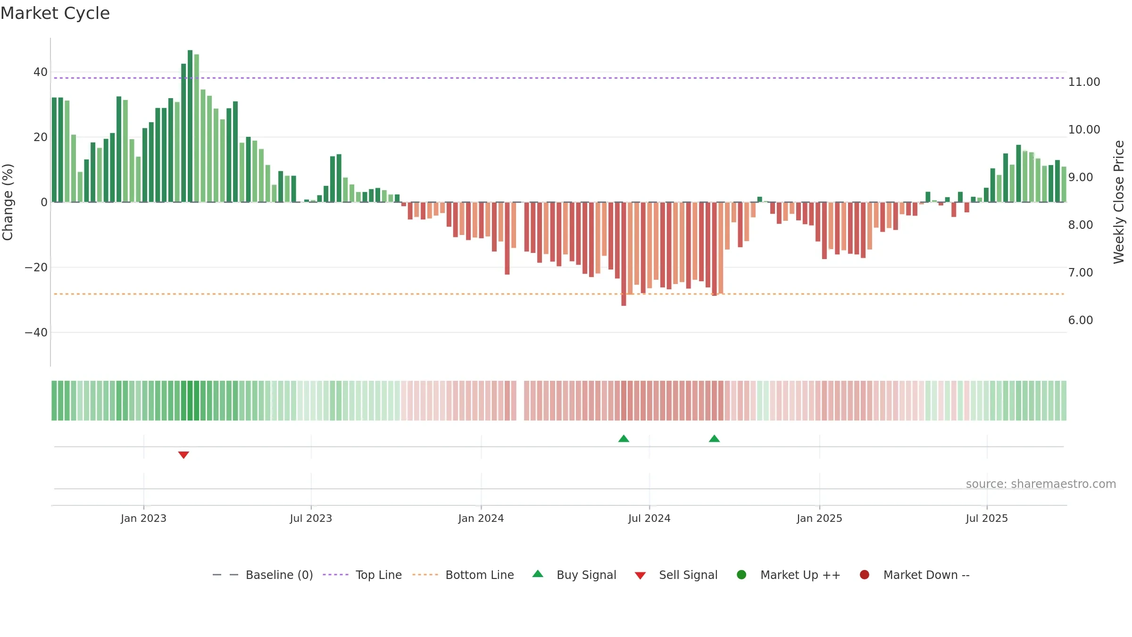
Task: Click the −40 tick on Change axis
Action: [36, 333]
